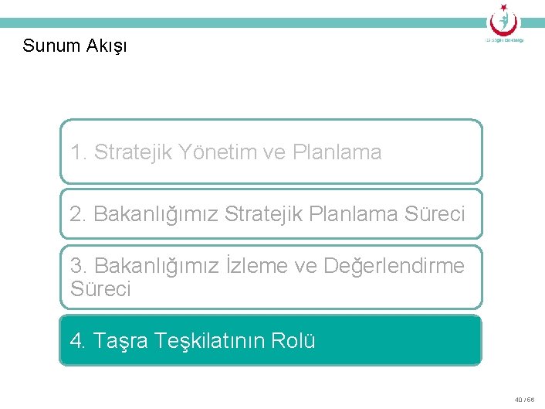Choose the highlighted '4. Taşra Teşkilatının Rolü' box
The width and height of the screenshot is (545, 409).
270,340
